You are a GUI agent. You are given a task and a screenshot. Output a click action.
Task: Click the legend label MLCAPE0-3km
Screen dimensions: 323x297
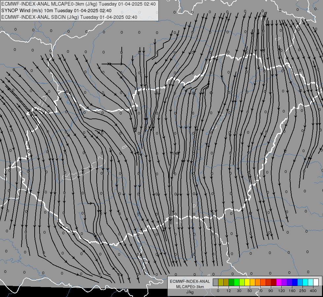click(190, 287)
